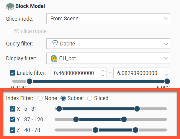Disable the Z index filter checkbox
This screenshot has width=180, height=139.
click(x=13, y=130)
